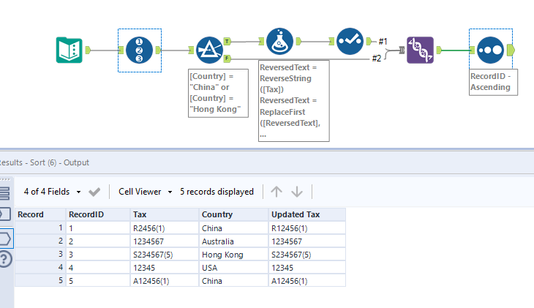Open the help question mark icon
Screen dimensions: 534x308
point(5,258)
